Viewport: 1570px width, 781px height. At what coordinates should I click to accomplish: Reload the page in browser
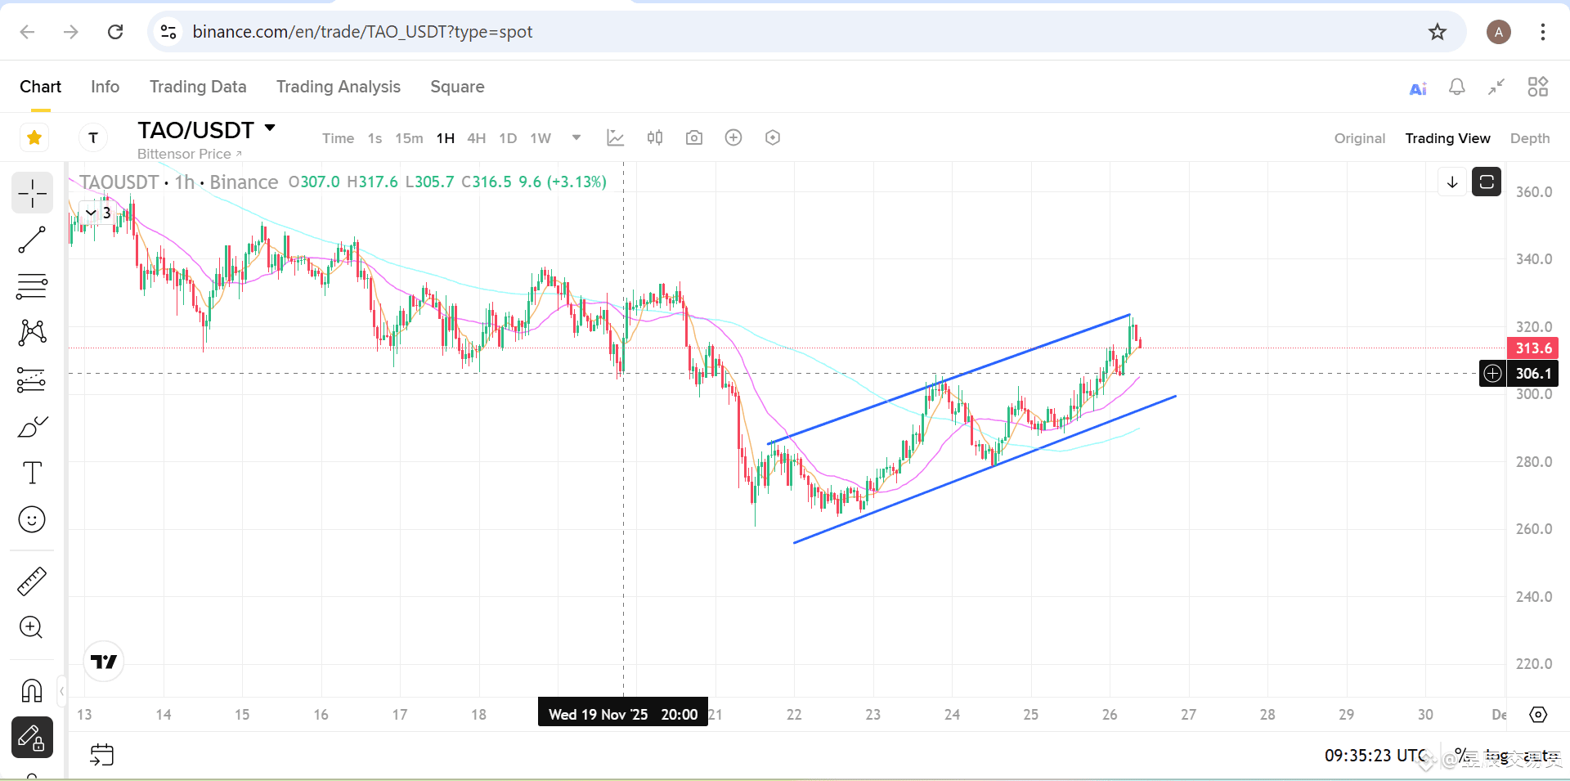pos(115,32)
